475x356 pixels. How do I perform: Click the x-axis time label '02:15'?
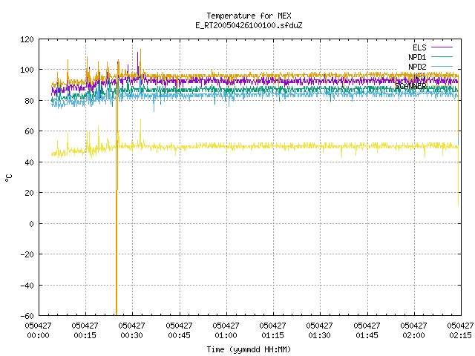460,335
